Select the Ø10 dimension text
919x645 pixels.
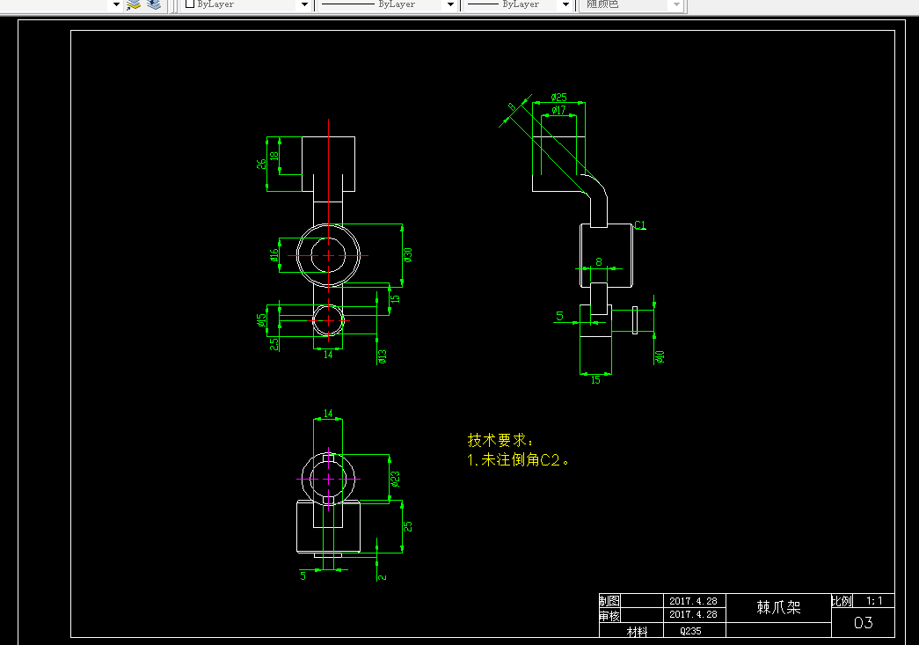[660, 356]
